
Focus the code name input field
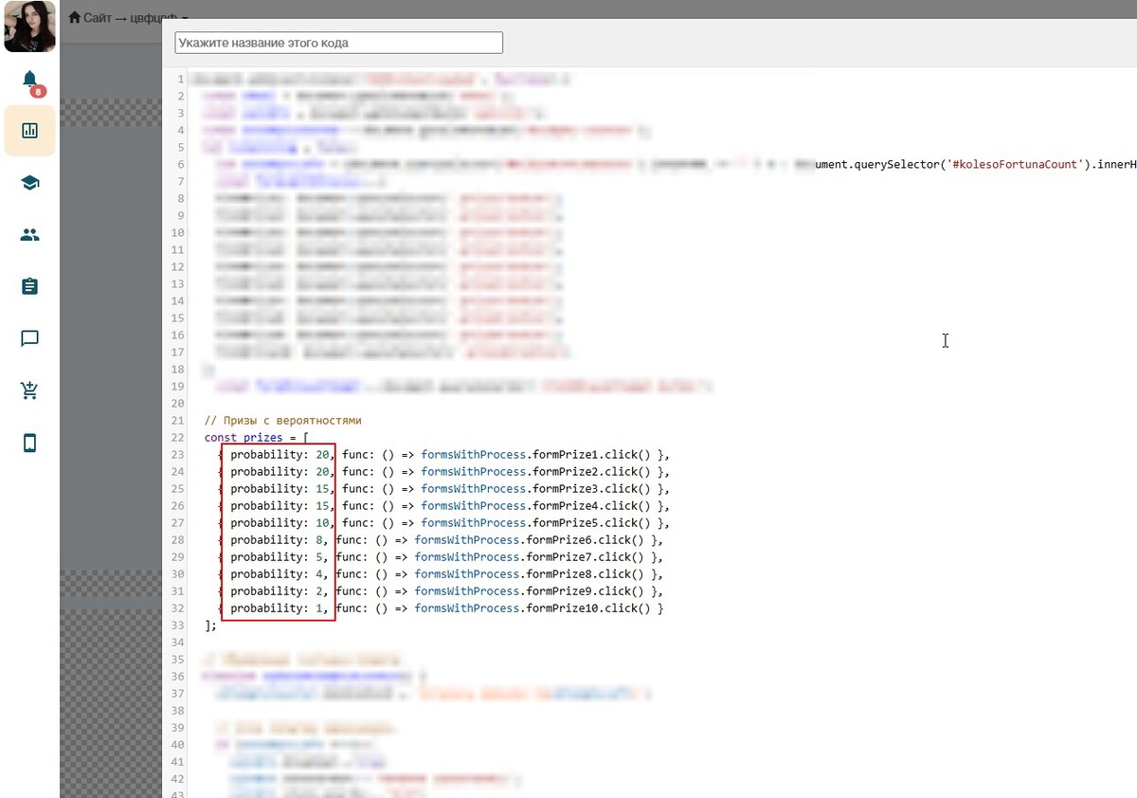click(x=338, y=43)
